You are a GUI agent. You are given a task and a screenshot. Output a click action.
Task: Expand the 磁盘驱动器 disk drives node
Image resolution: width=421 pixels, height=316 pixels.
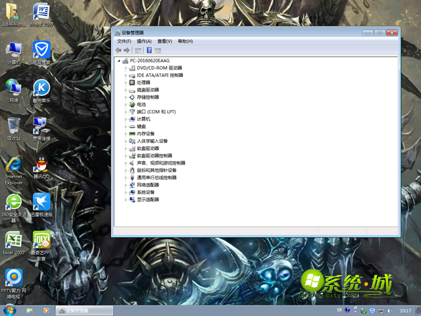(x=126, y=90)
